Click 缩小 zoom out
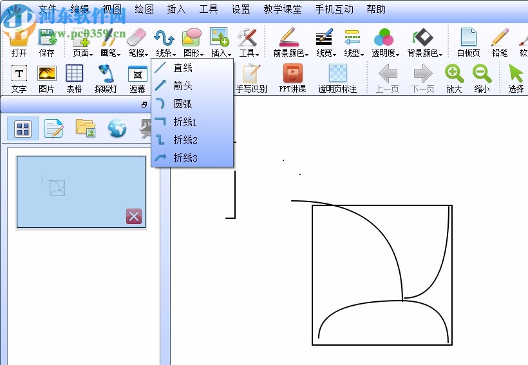 (482, 79)
